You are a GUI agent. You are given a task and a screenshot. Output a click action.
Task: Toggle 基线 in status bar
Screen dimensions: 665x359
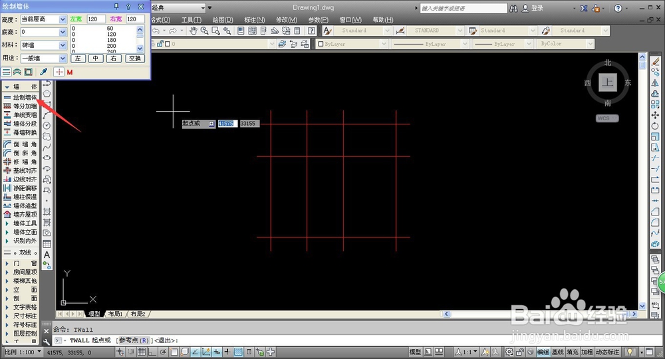(558, 352)
